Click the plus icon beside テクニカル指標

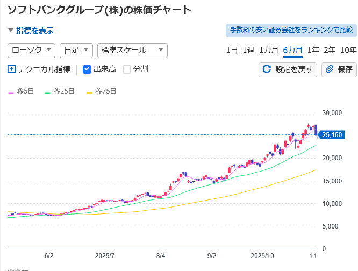(12, 69)
